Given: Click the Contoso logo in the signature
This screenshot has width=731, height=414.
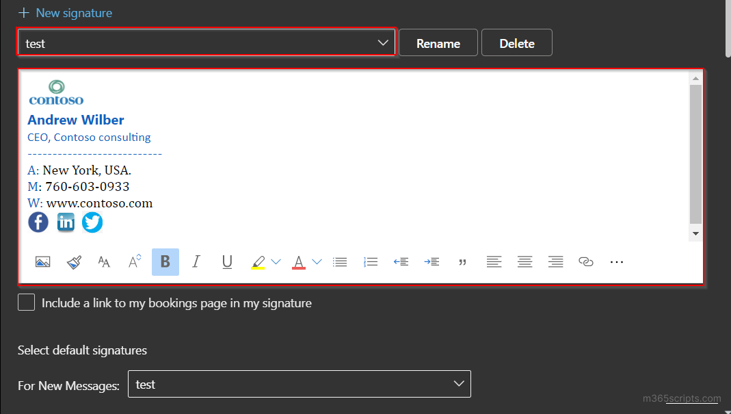Looking at the screenshot, I should click(56, 90).
